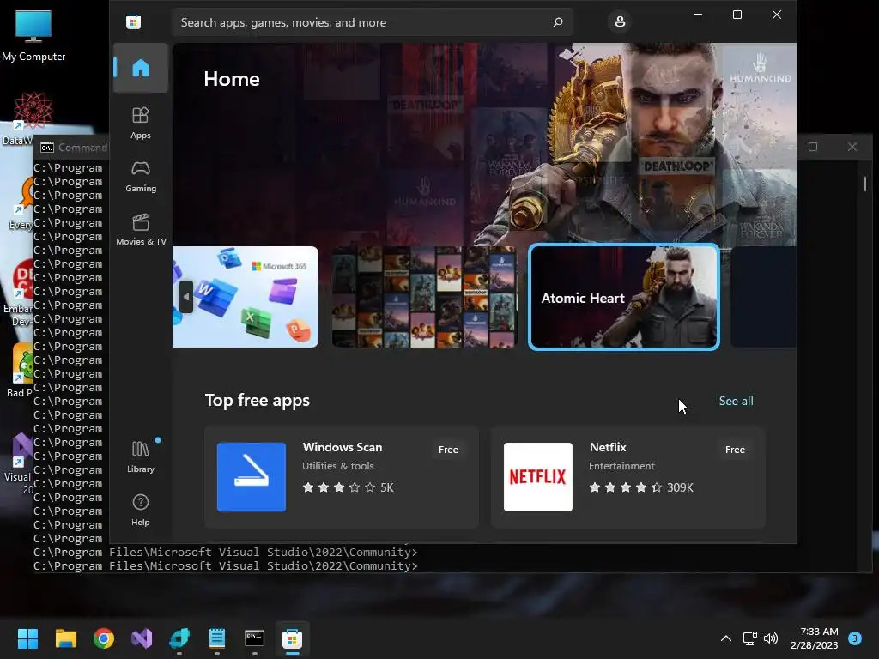Click See all for Top free apps

[x=736, y=402]
